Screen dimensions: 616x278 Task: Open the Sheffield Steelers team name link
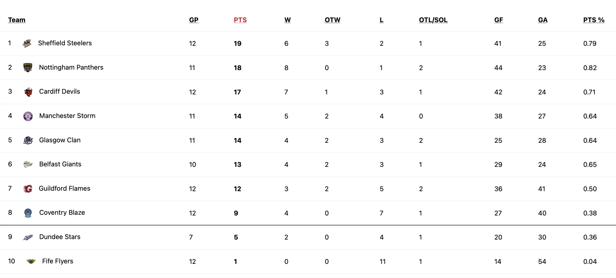click(65, 43)
